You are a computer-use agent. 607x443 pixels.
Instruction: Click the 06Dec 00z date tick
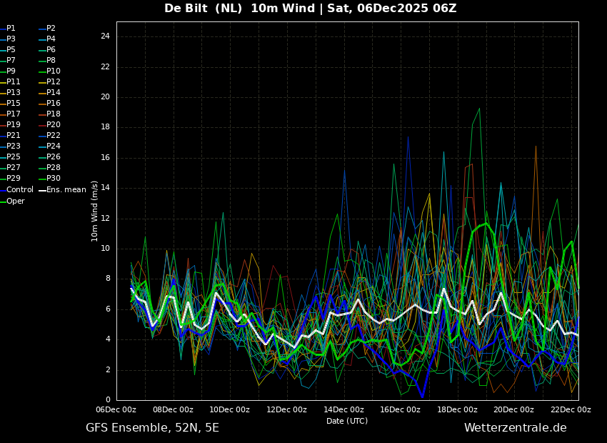point(116,409)
